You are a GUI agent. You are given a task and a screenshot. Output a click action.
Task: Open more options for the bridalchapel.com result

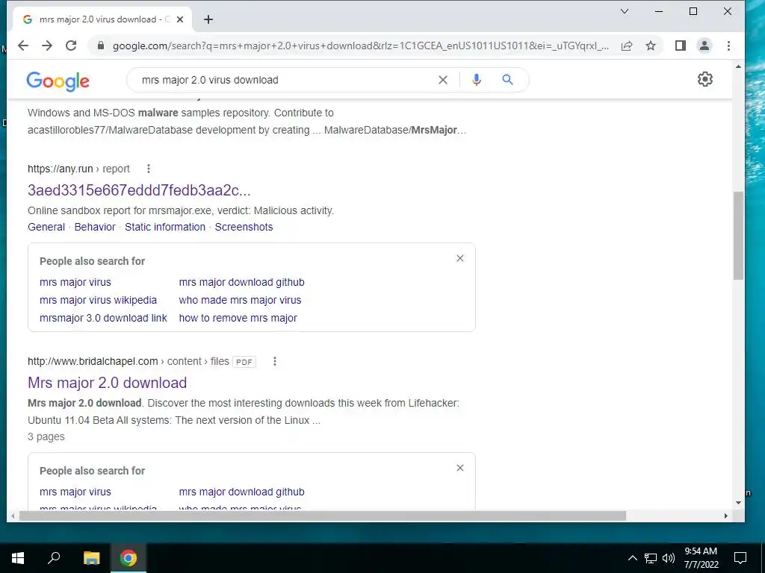click(x=275, y=361)
